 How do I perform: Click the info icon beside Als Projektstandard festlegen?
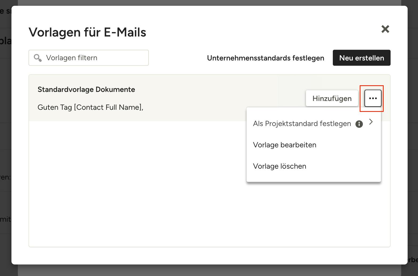tap(359, 124)
